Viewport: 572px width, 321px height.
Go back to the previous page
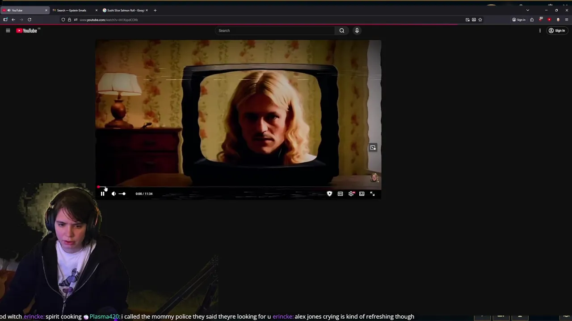pos(13,20)
